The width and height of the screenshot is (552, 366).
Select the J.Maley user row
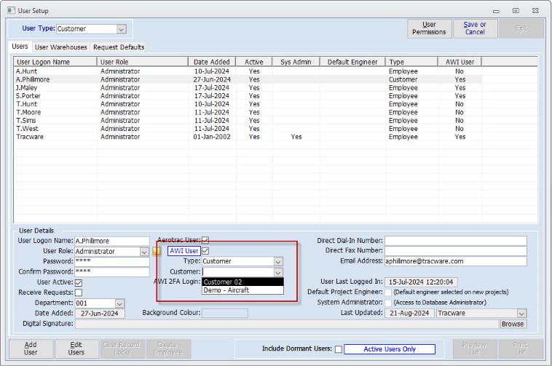(248, 87)
